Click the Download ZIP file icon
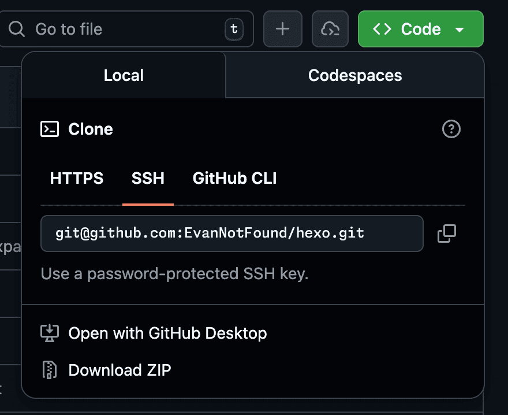This screenshot has width=508, height=415. pyautogui.click(x=50, y=370)
